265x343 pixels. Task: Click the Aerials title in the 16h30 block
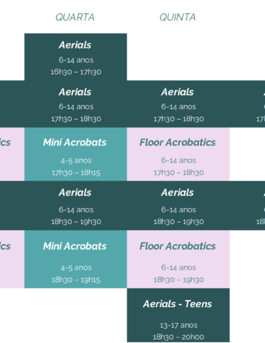coord(75,45)
